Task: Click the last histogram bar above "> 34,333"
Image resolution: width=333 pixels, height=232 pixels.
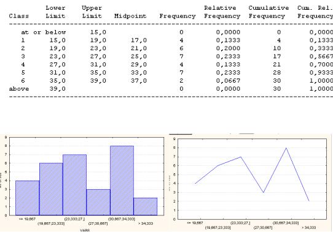Action: [146, 207]
